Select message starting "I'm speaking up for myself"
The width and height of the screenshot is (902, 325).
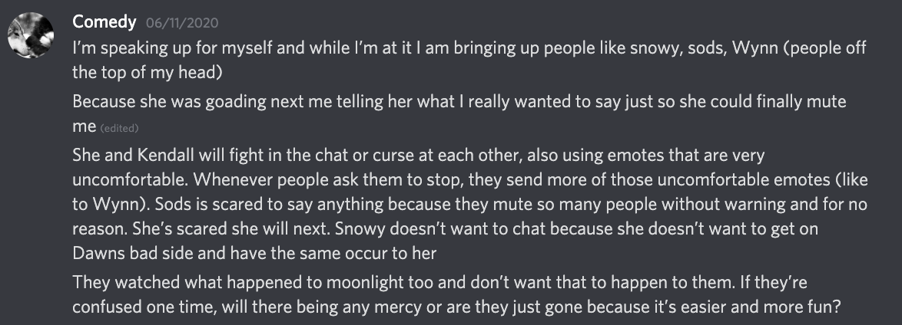(469, 60)
